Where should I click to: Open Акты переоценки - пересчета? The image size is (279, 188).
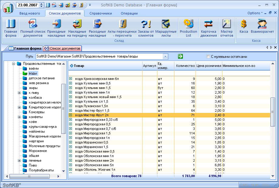(122, 28)
